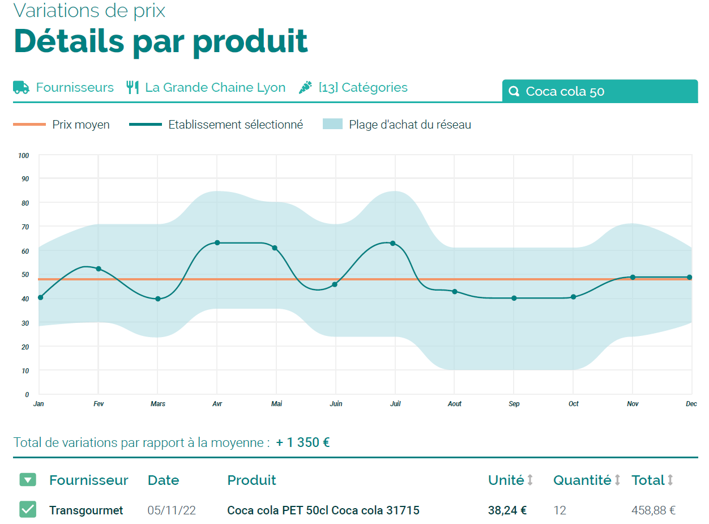This screenshot has width=709, height=524.
Task: Sort table by Date column header
Action: click(163, 480)
